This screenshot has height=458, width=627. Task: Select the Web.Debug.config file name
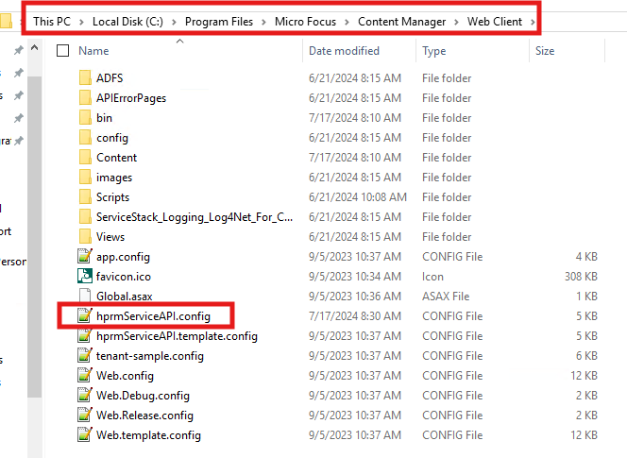[x=143, y=396]
